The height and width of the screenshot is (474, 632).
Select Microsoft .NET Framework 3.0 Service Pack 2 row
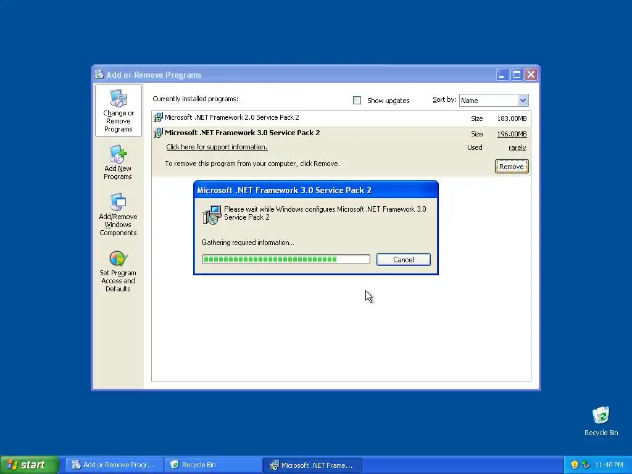coord(341,151)
